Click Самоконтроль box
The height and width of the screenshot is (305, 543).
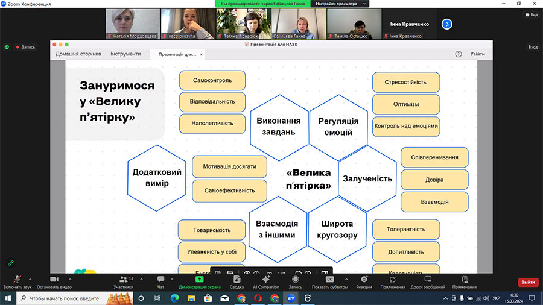point(212,80)
